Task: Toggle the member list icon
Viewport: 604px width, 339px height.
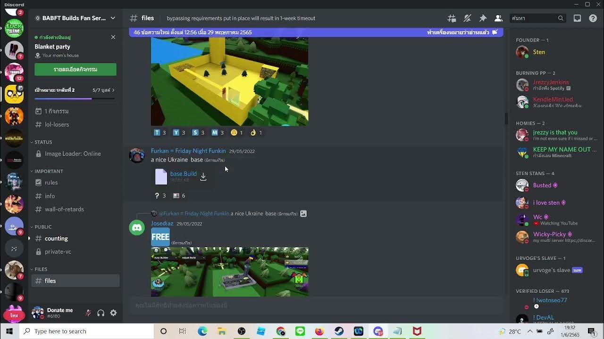Action: [498, 18]
